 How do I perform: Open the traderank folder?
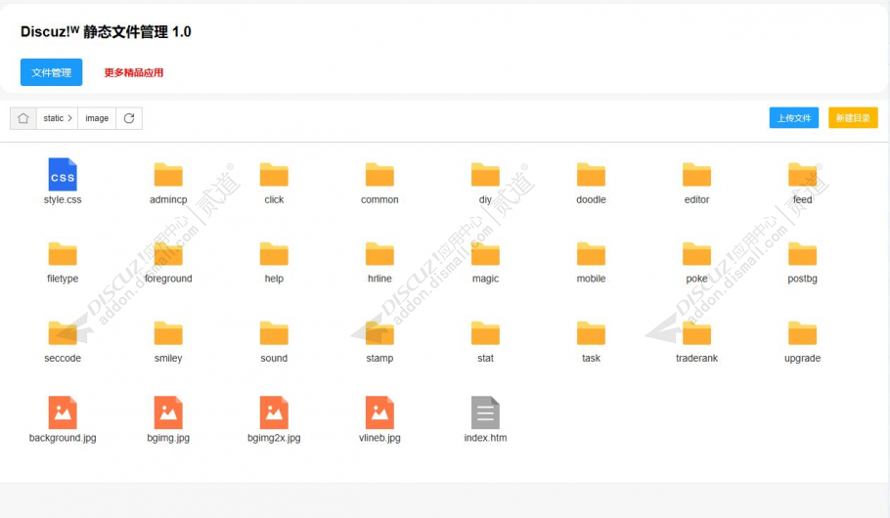tap(696, 333)
